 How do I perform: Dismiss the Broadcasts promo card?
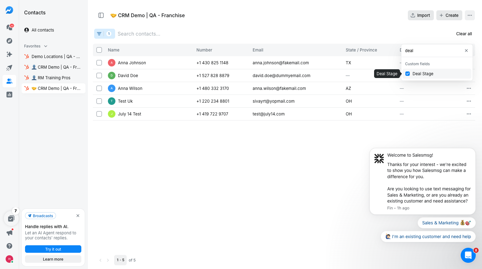point(78,216)
